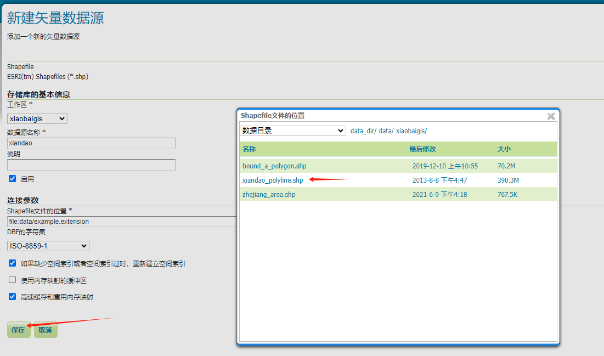Choose the xiandao_polyline.shp file
This screenshot has width=604, height=356.
click(x=273, y=180)
